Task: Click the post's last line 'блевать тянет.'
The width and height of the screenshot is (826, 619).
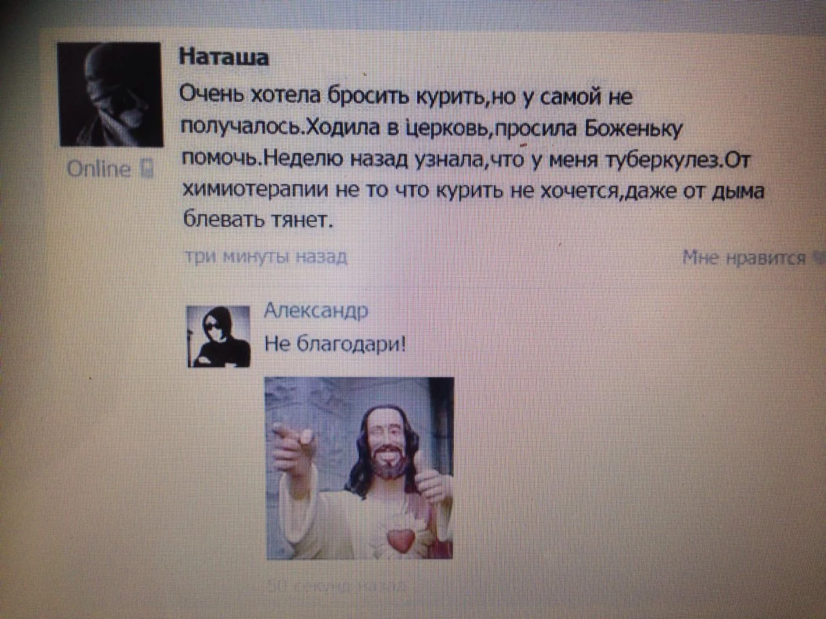Action: pos(258,221)
